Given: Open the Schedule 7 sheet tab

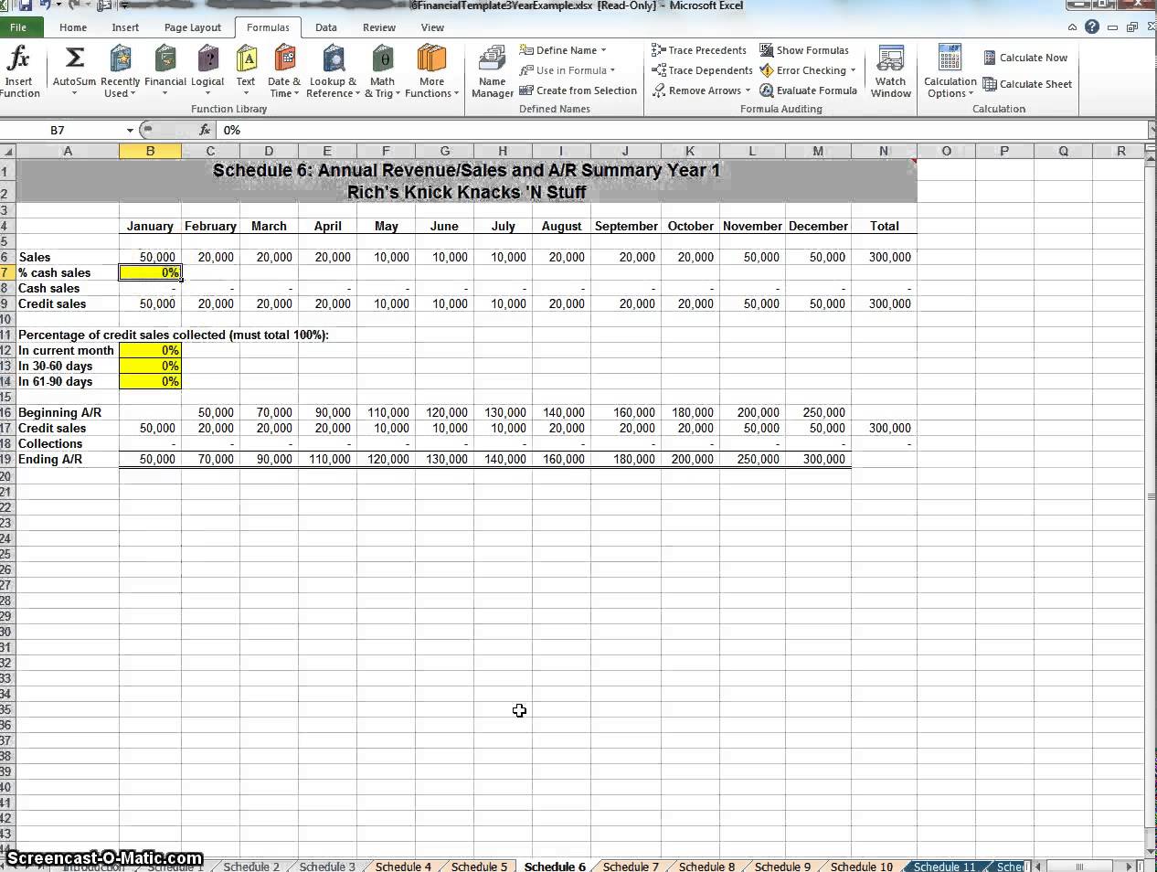Looking at the screenshot, I should (x=631, y=866).
